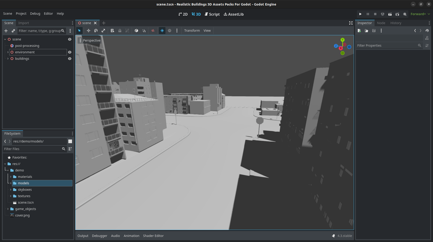The width and height of the screenshot is (433, 242).
Task: Toggle the FileSystem split mode square
Action: click(70, 141)
